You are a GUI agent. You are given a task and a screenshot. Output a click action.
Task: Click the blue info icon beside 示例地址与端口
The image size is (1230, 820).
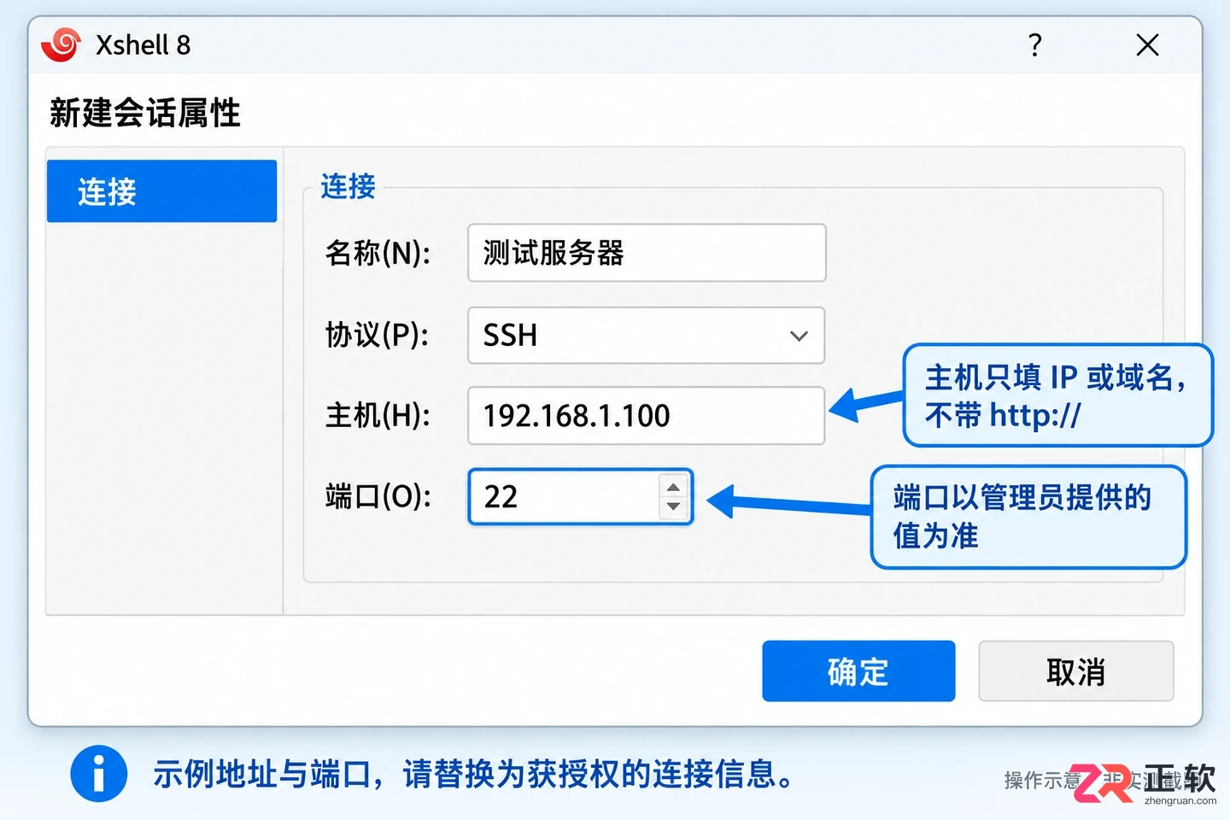99,774
